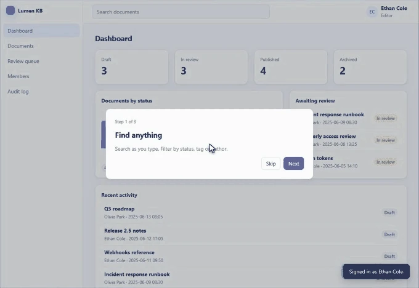The width and height of the screenshot is (419, 288).
Task: Open the EC user avatar
Action: [372, 12]
